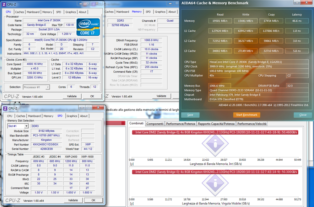The height and width of the screenshot is (207, 314).
Task: Click the Part Number value KHX2400C11D3/8GX
Action: point(46,144)
